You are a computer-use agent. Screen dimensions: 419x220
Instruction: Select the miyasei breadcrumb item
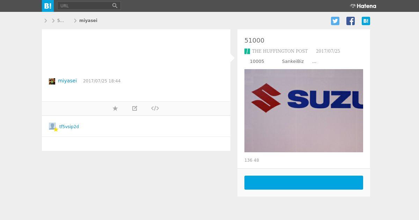88,21
